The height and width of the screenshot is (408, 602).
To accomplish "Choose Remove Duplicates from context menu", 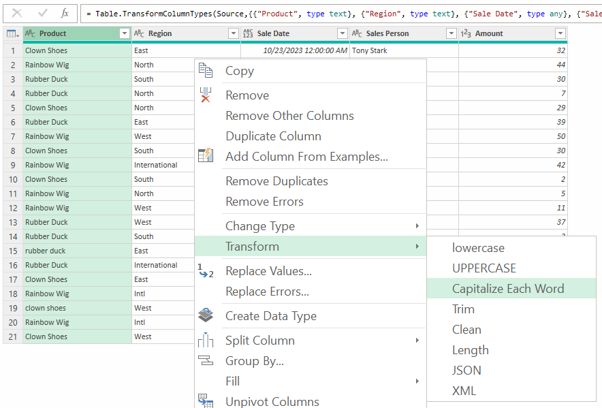I will point(276,181).
